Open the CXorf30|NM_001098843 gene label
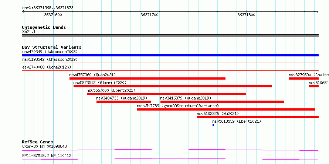Image resolution: width=329 pixels, height=164 pixels. (44, 146)
